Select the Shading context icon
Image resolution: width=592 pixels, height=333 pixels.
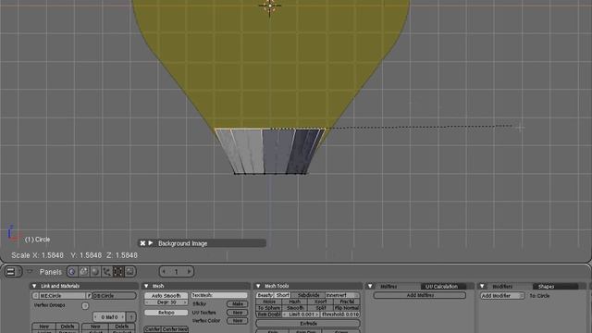point(95,271)
